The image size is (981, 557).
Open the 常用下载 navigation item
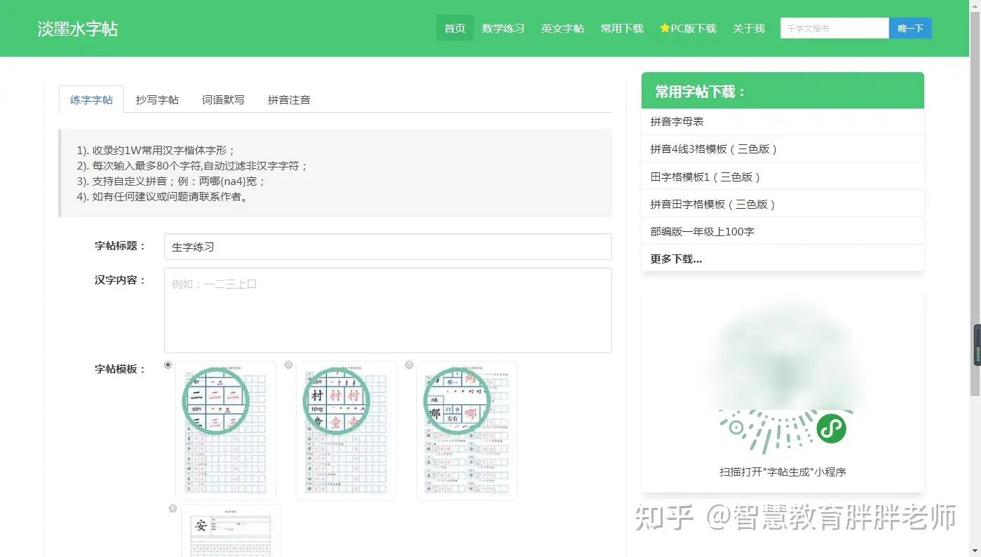622,29
